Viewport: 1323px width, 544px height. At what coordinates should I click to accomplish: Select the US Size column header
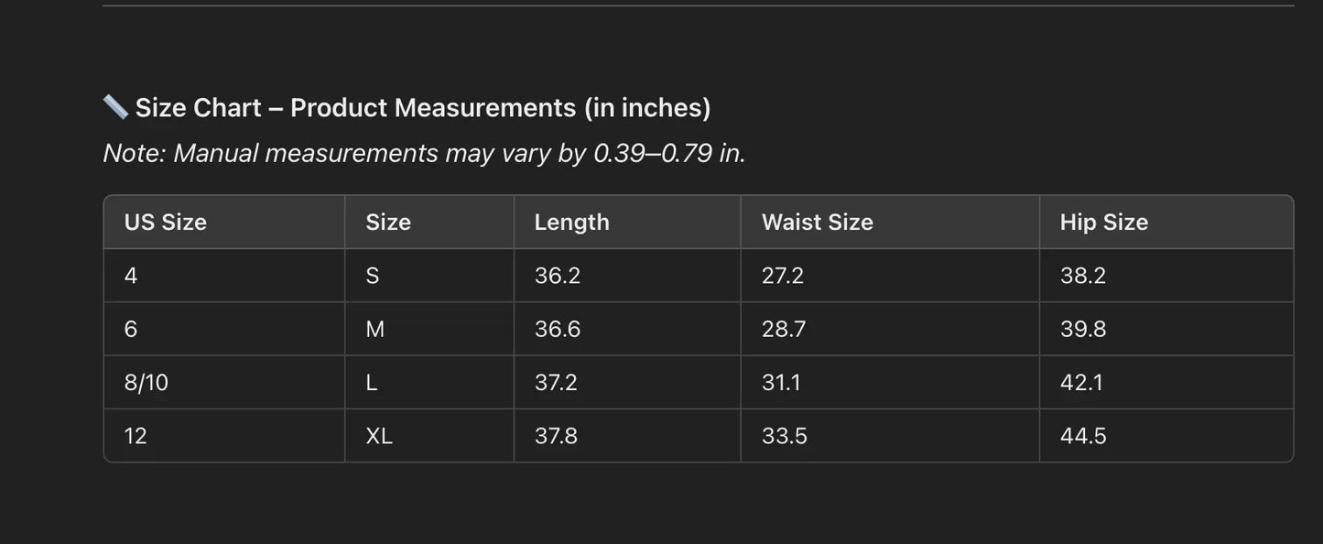pyautogui.click(x=166, y=223)
